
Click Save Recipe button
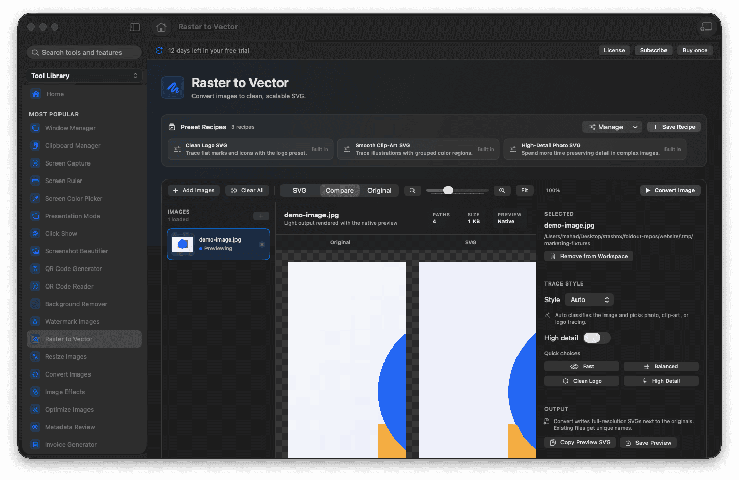pyautogui.click(x=674, y=127)
